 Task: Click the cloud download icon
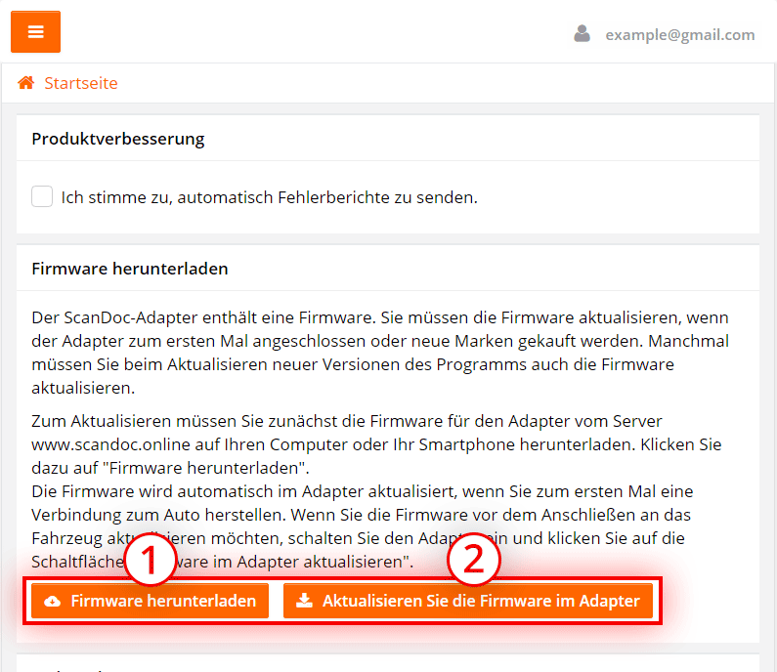(53, 601)
